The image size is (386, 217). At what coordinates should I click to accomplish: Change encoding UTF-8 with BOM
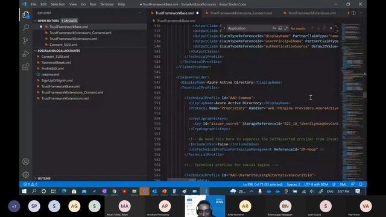coord(316,184)
